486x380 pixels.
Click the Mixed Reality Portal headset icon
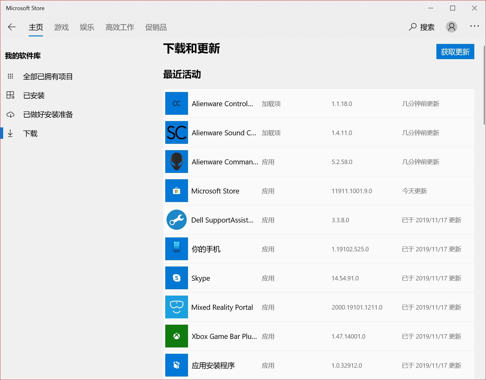177,307
